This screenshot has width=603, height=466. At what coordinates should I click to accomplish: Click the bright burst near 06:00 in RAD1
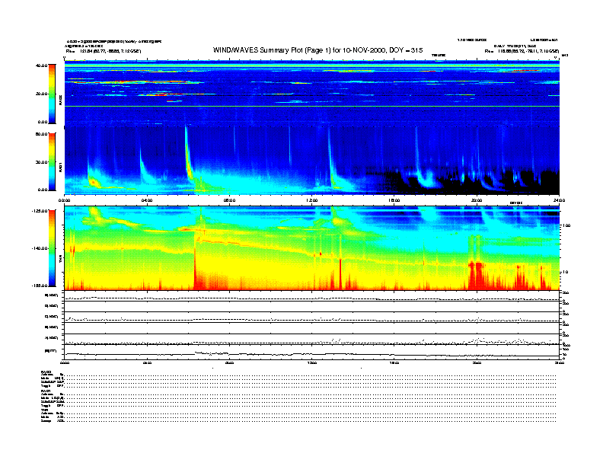click(x=188, y=158)
